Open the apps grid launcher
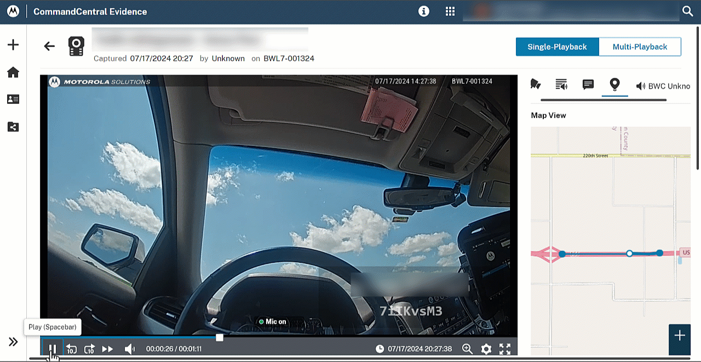Viewport: 701px width, 362px height. coord(450,11)
